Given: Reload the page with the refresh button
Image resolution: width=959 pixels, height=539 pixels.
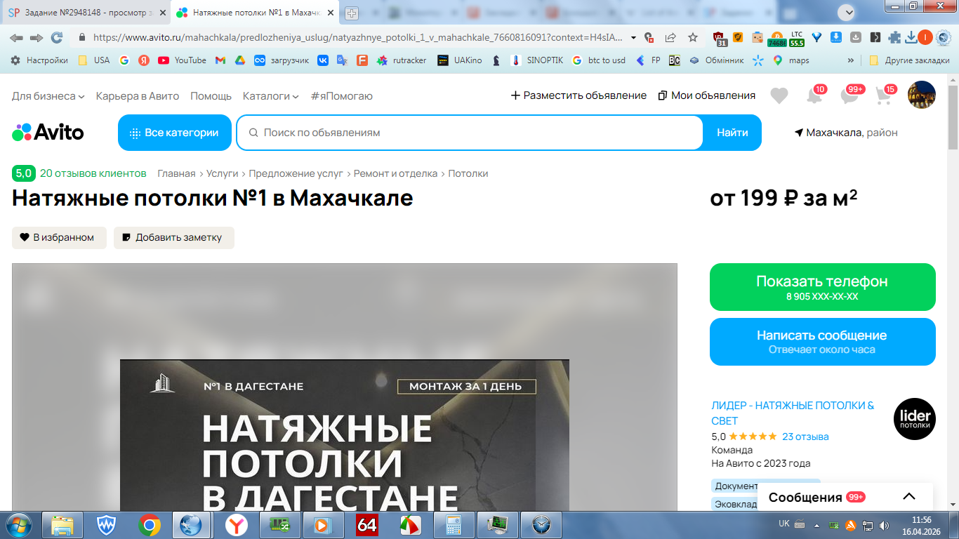Looking at the screenshot, I should click(x=57, y=38).
